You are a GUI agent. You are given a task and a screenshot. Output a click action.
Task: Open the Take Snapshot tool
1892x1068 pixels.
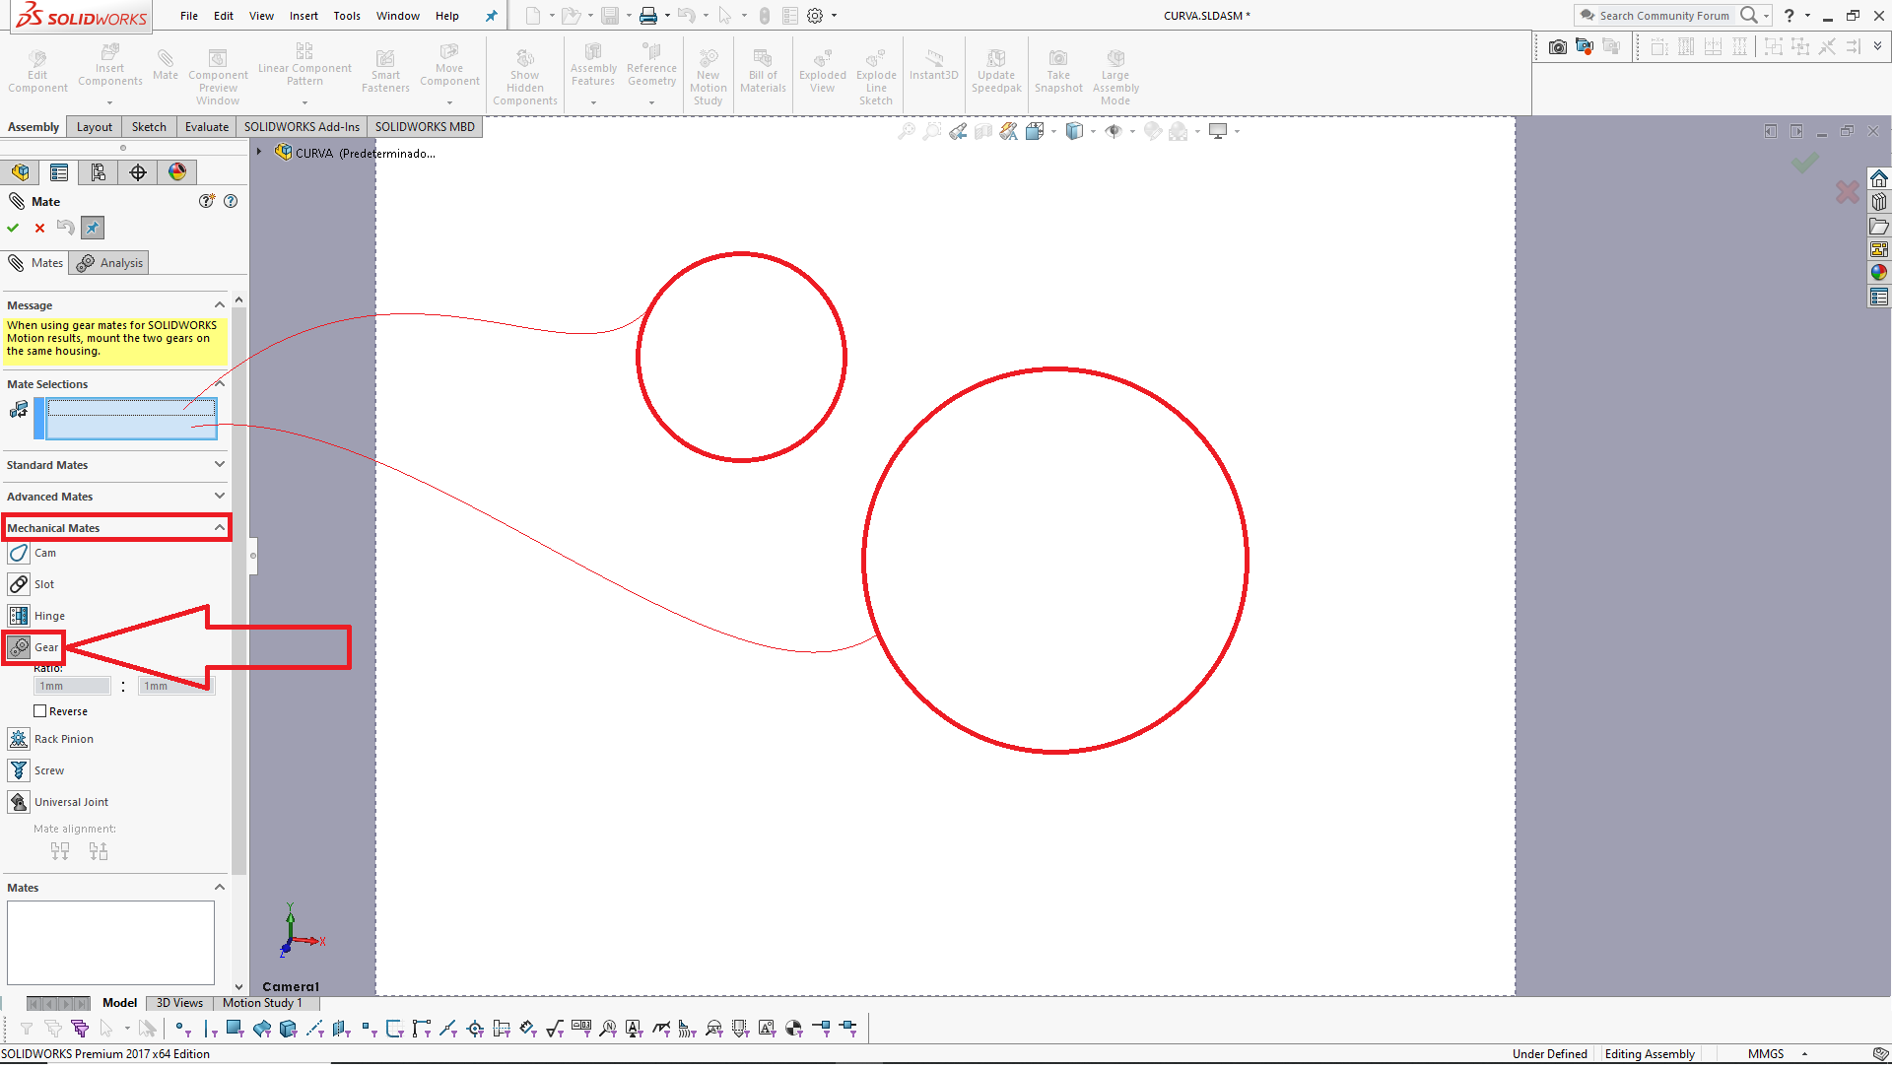click(1058, 69)
